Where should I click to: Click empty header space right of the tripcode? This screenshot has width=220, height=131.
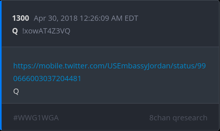[144, 31]
